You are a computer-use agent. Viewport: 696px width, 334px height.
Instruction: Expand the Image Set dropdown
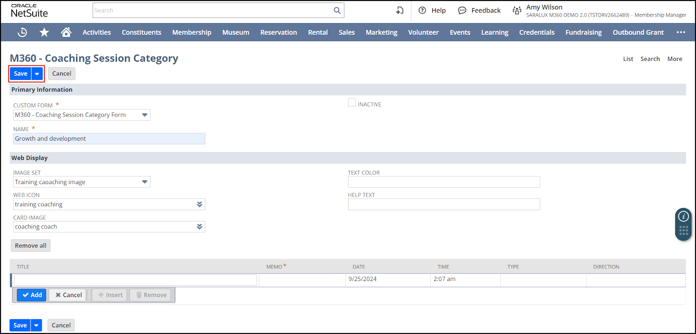pos(144,182)
